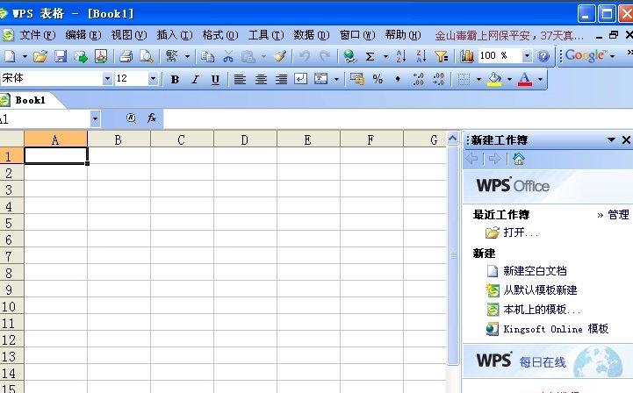Click 新建空白文档 link
The image size is (633, 393).
click(x=535, y=271)
